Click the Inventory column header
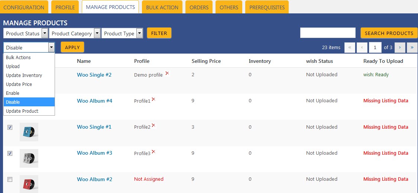Viewport: 418px width, 193px height. point(260,61)
